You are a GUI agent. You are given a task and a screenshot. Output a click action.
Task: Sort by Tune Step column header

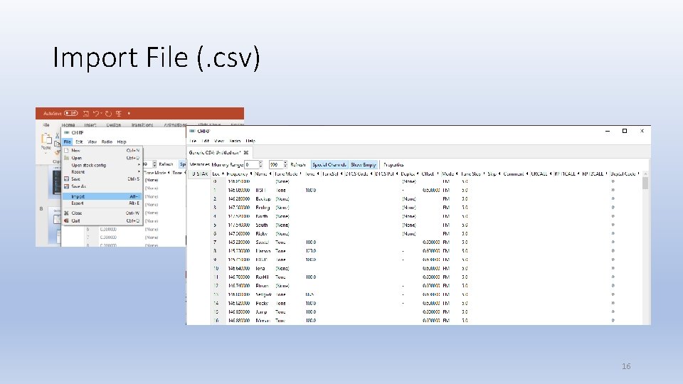(472, 174)
